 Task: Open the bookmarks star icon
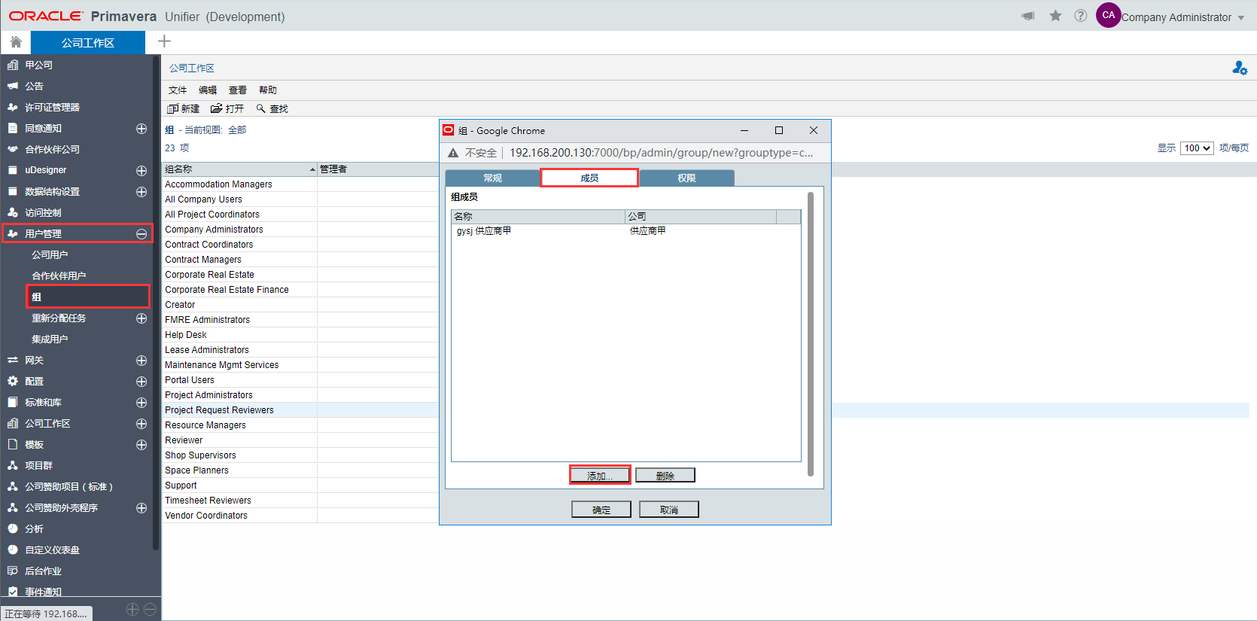[x=1055, y=16]
